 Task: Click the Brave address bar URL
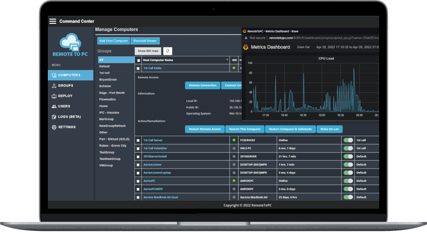pyautogui.click(x=324, y=38)
